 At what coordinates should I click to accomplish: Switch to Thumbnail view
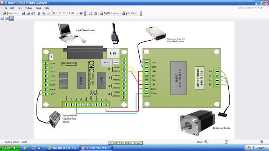[x=2, y=18]
